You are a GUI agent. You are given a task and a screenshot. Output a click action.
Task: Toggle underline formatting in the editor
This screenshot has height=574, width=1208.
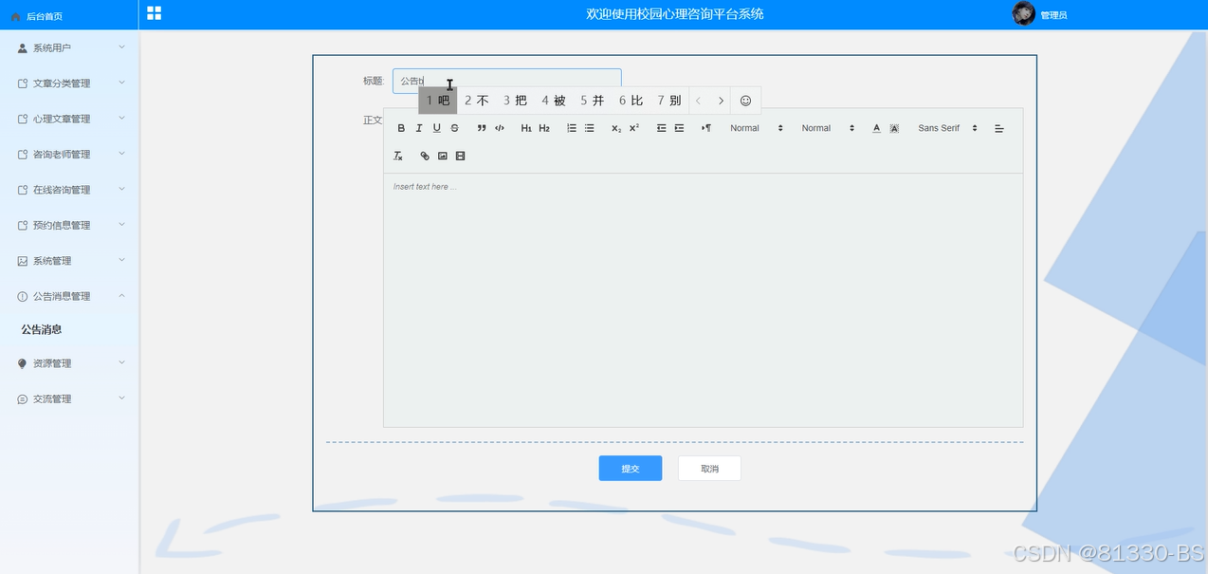[437, 128]
